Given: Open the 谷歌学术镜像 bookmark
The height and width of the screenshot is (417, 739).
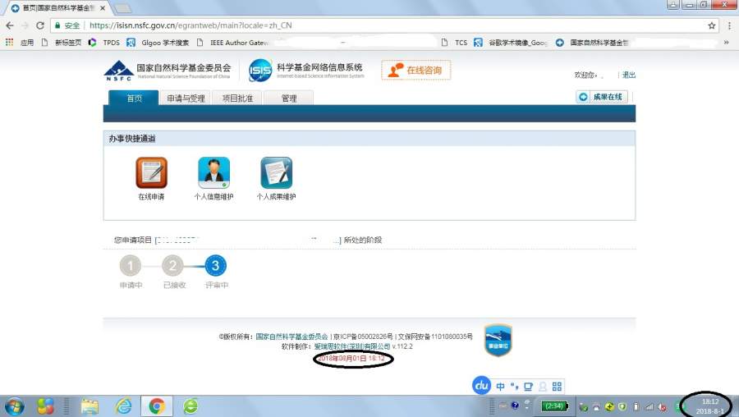Looking at the screenshot, I should click(511, 43).
